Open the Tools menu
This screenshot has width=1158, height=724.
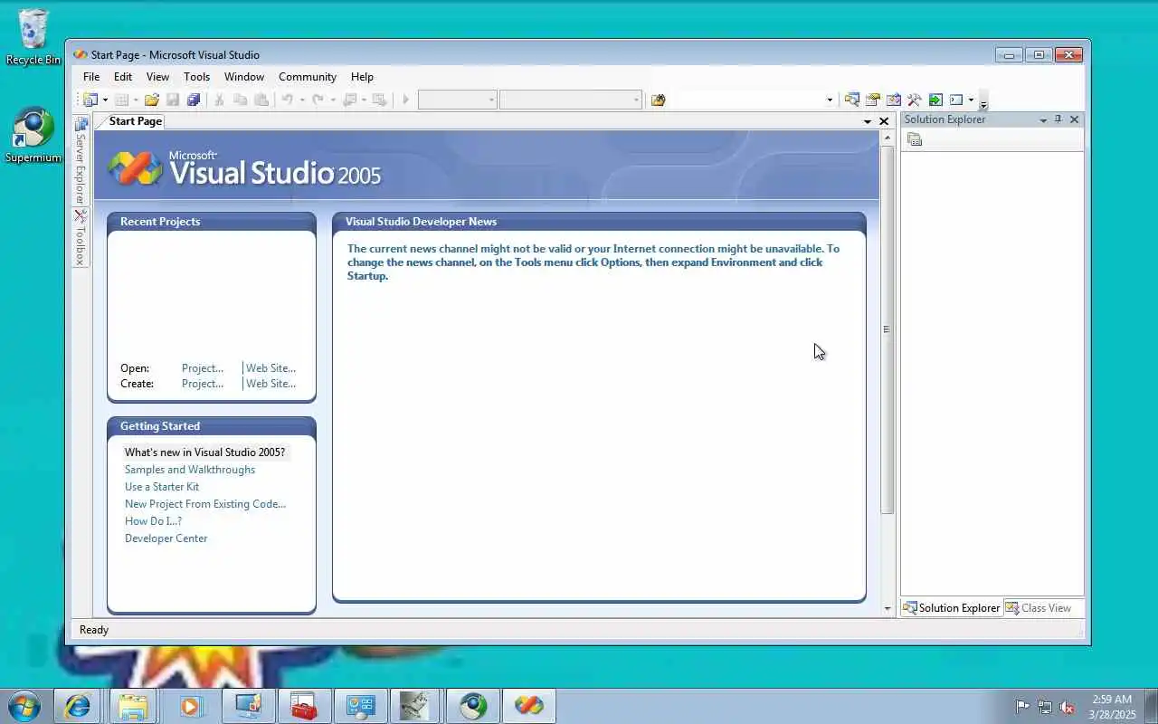tap(196, 77)
